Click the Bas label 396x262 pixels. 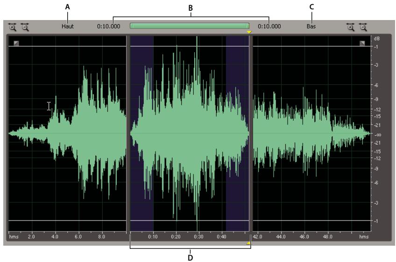click(x=311, y=26)
